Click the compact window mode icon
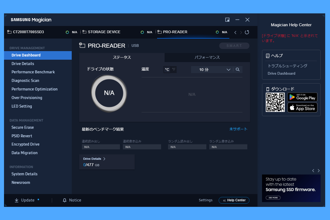330x220 pixels. tap(227, 20)
